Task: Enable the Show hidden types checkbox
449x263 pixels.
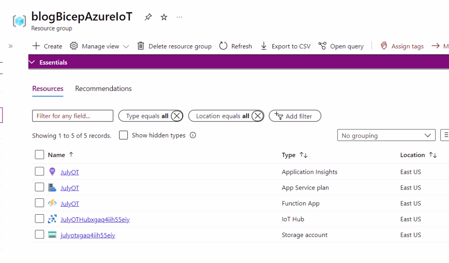Action: 123,135
